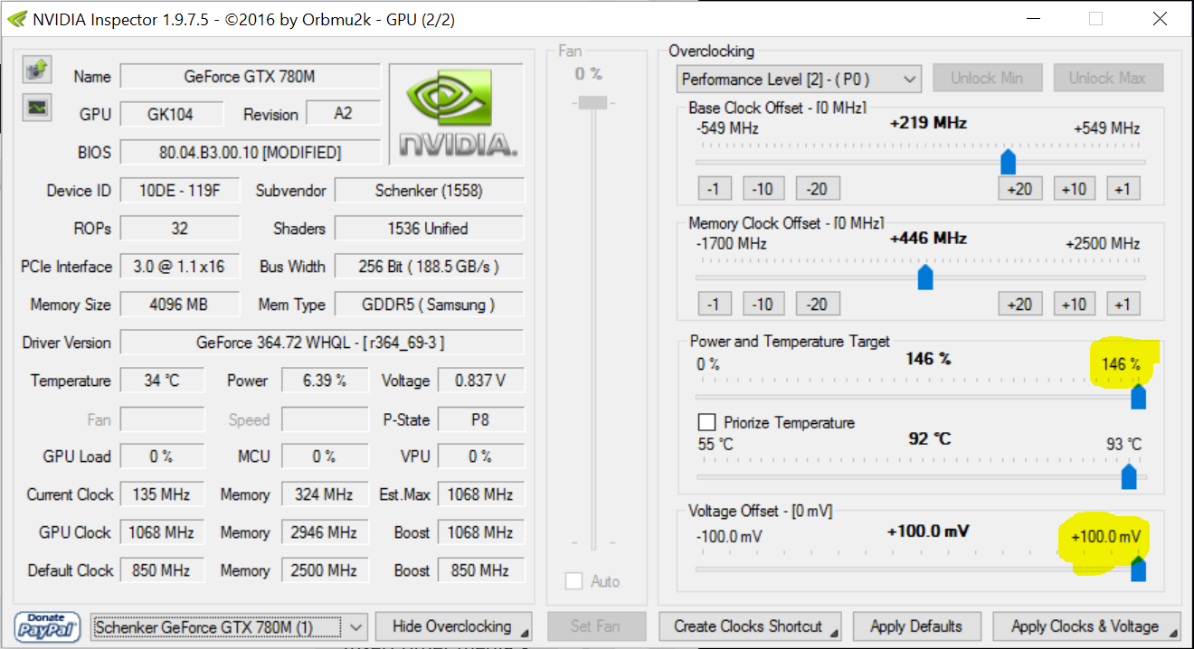Click the 92 °C temperature target value
Image resolution: width=1194 pixels, height=649 pixels.
pos(930,438)
